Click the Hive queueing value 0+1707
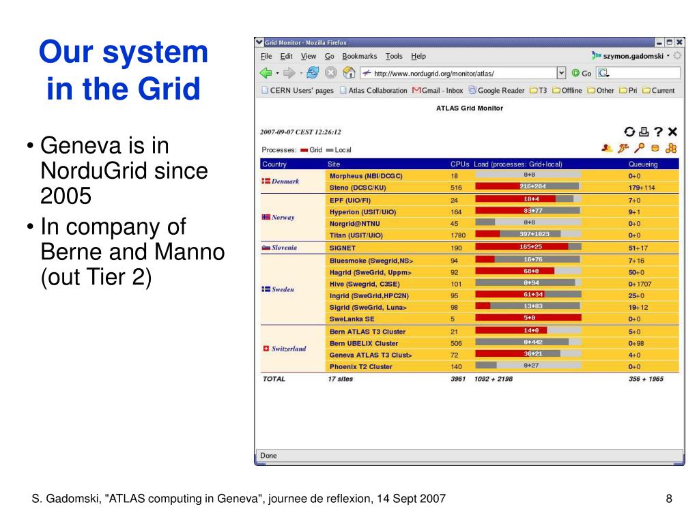The height and width of the screenshot is (524, 699). 640,284
